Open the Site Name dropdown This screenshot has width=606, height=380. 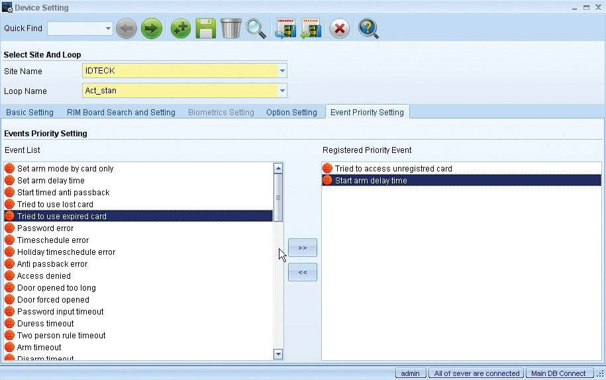(283, 71)
